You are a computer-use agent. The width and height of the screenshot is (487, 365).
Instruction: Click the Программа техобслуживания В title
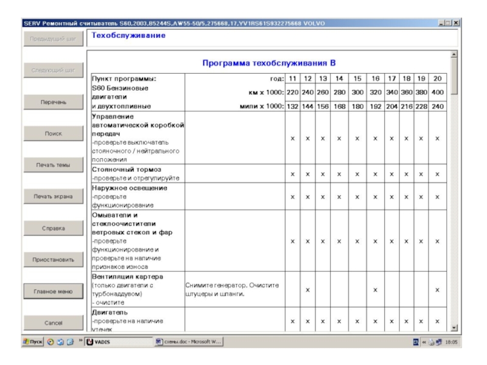coord(269,63)
